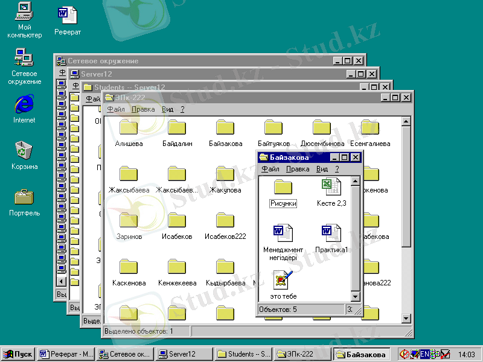Click the Пуск start button

click(x=18, y=354)
